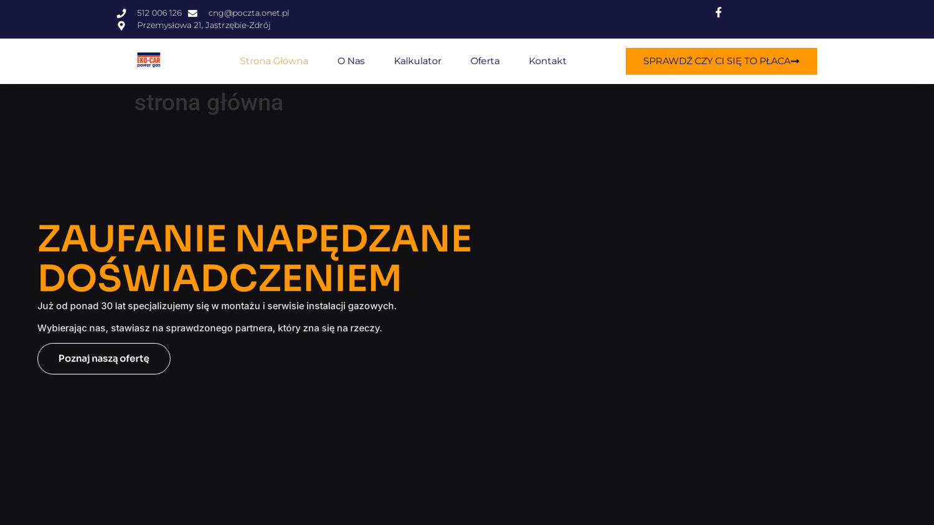The height and width of the screenshot is (525, 934).
Task: Select Oferta from the navigation bar
Action: tap(485, 61)
